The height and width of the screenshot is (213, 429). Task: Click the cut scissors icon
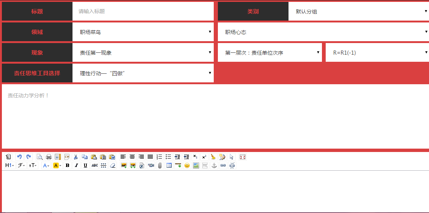coord(76,157)
